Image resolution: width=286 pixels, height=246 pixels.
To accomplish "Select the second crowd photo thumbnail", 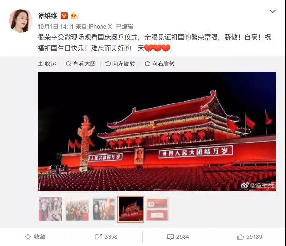I will click(x=77, y=210).
